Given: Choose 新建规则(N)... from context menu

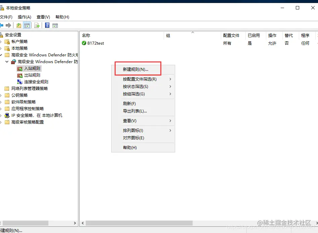Looking at the screenshot, I should (143, 69).
